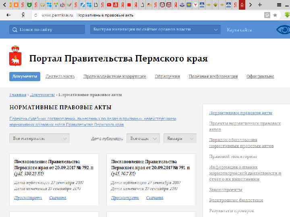Click the Perm Krai coat of arms logo
Screen dimensions: 290x217
[x=15, y=56]
